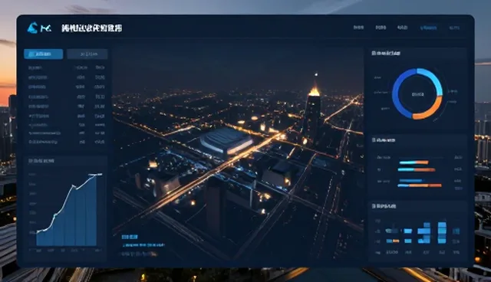
Task: Click the square icon beside donut panel title
Action: (374, 53)
